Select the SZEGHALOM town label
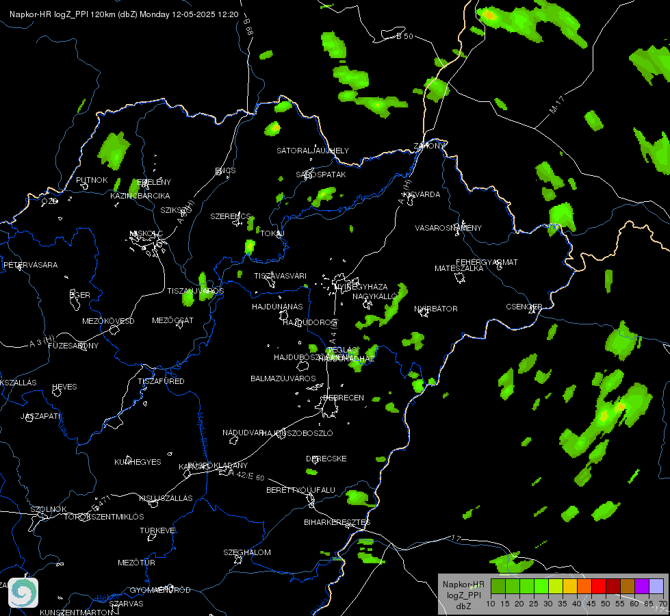Screen dimensions: 670x616 click(247, 552)
